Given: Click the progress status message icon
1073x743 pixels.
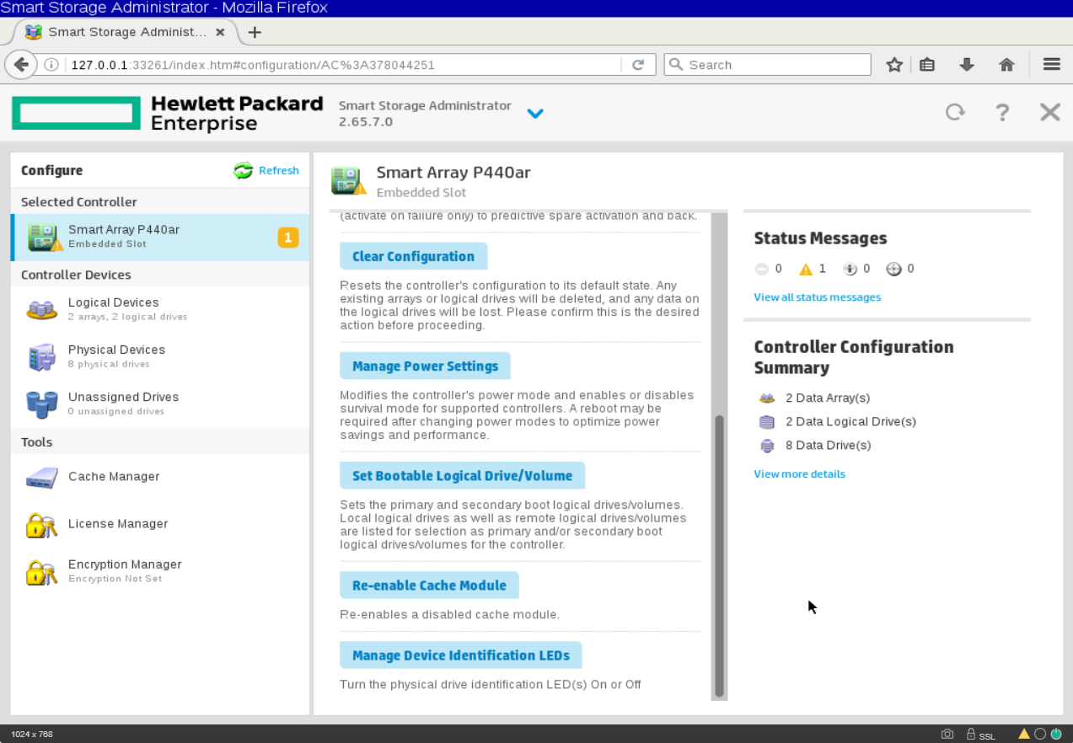Looking at the screenshot, I should tap(894, 270).
